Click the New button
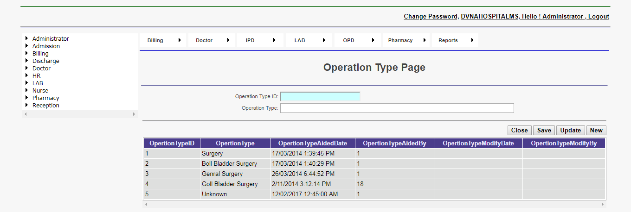 coord(596,131)
